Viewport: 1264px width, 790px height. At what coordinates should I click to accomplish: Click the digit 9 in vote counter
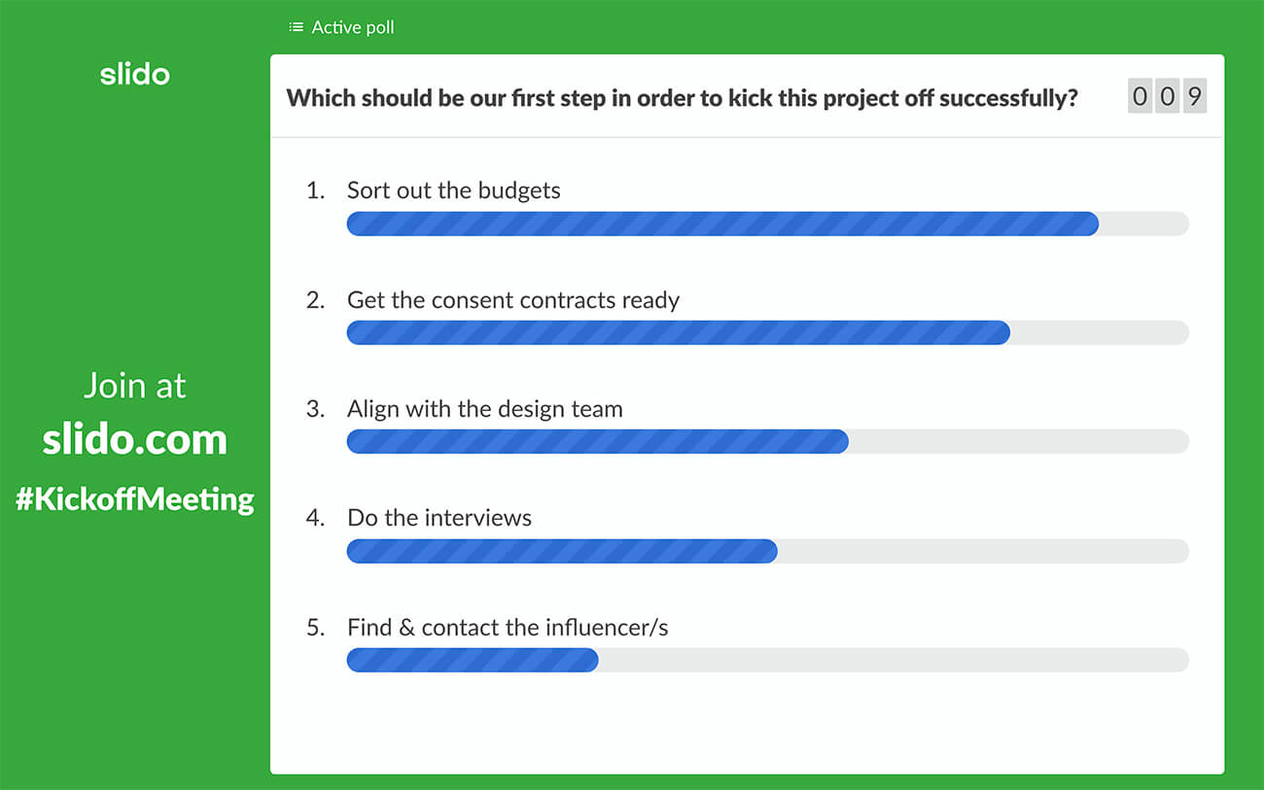[1195, 97]
